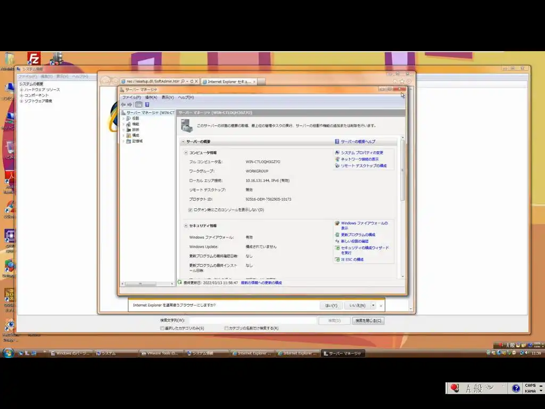Screen dimensions: 545x409
Task: Click 更新プログラムの構成 link
Action: [358, 235]
